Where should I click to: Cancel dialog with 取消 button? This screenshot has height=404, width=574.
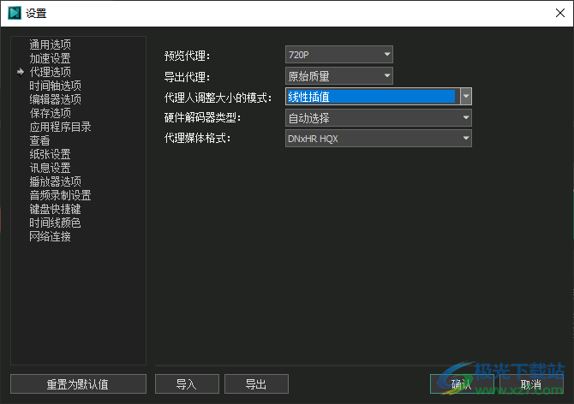point(531,384)
